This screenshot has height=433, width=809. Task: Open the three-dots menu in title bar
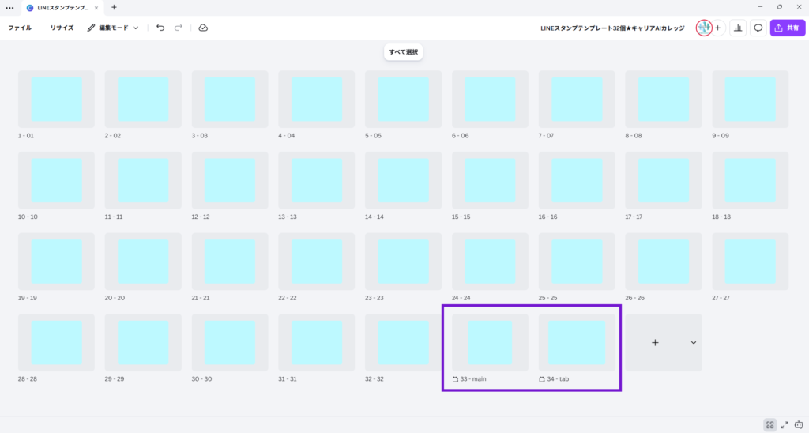coord(9,7)
